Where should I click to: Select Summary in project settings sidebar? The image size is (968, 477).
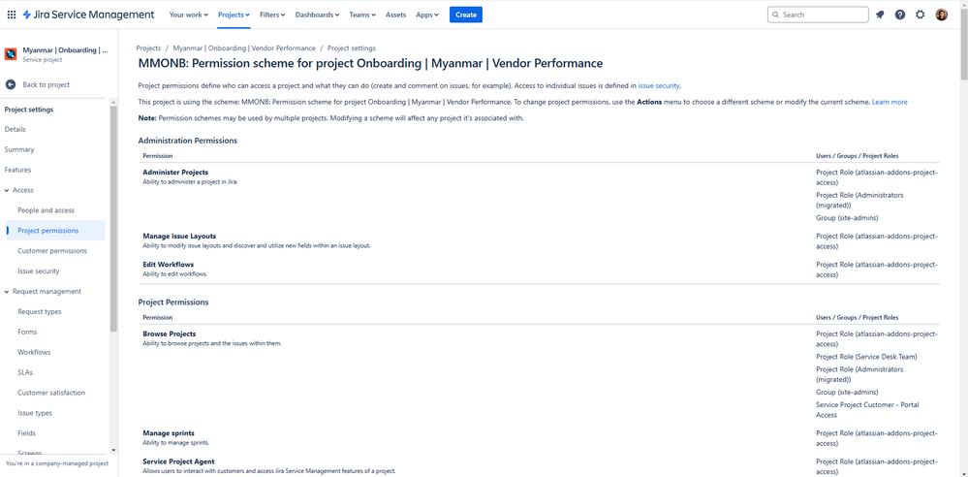[19, 149]
